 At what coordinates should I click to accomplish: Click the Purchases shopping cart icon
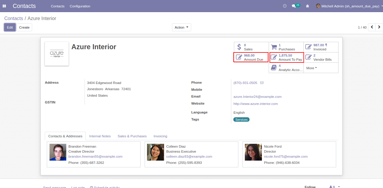[274, 47]
